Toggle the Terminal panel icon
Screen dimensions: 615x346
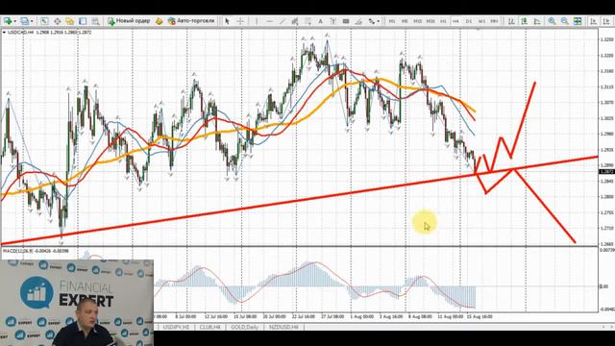click(83, 21)
